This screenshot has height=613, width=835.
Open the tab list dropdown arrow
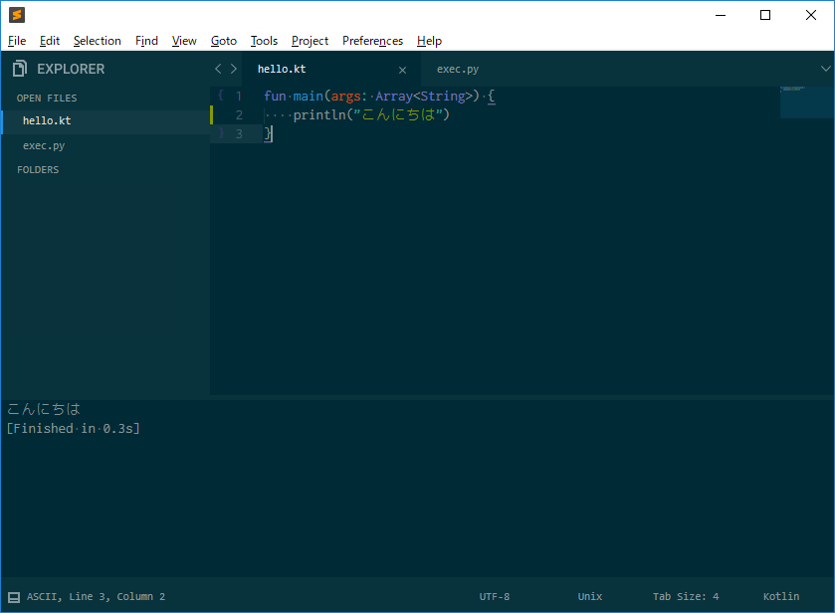(825, 69)
